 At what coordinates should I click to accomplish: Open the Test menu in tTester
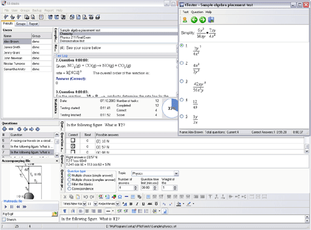pyautogui.click(x=185, y=12)
